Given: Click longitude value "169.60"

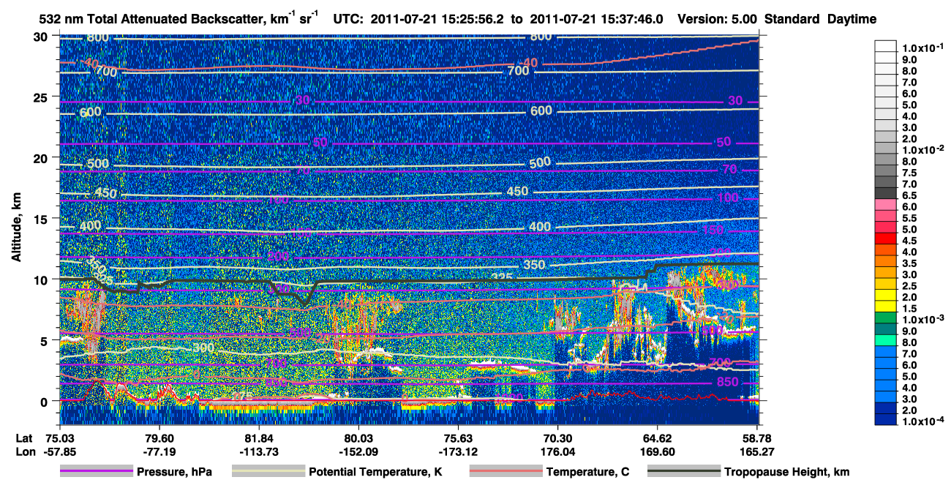Looking at the screenshot, I should (657, 451).
